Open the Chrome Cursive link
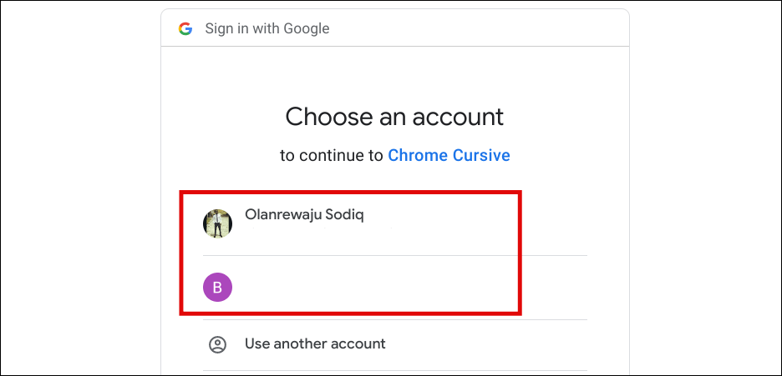The height and width of the screenshot is (376, 782). coord(449,155)
